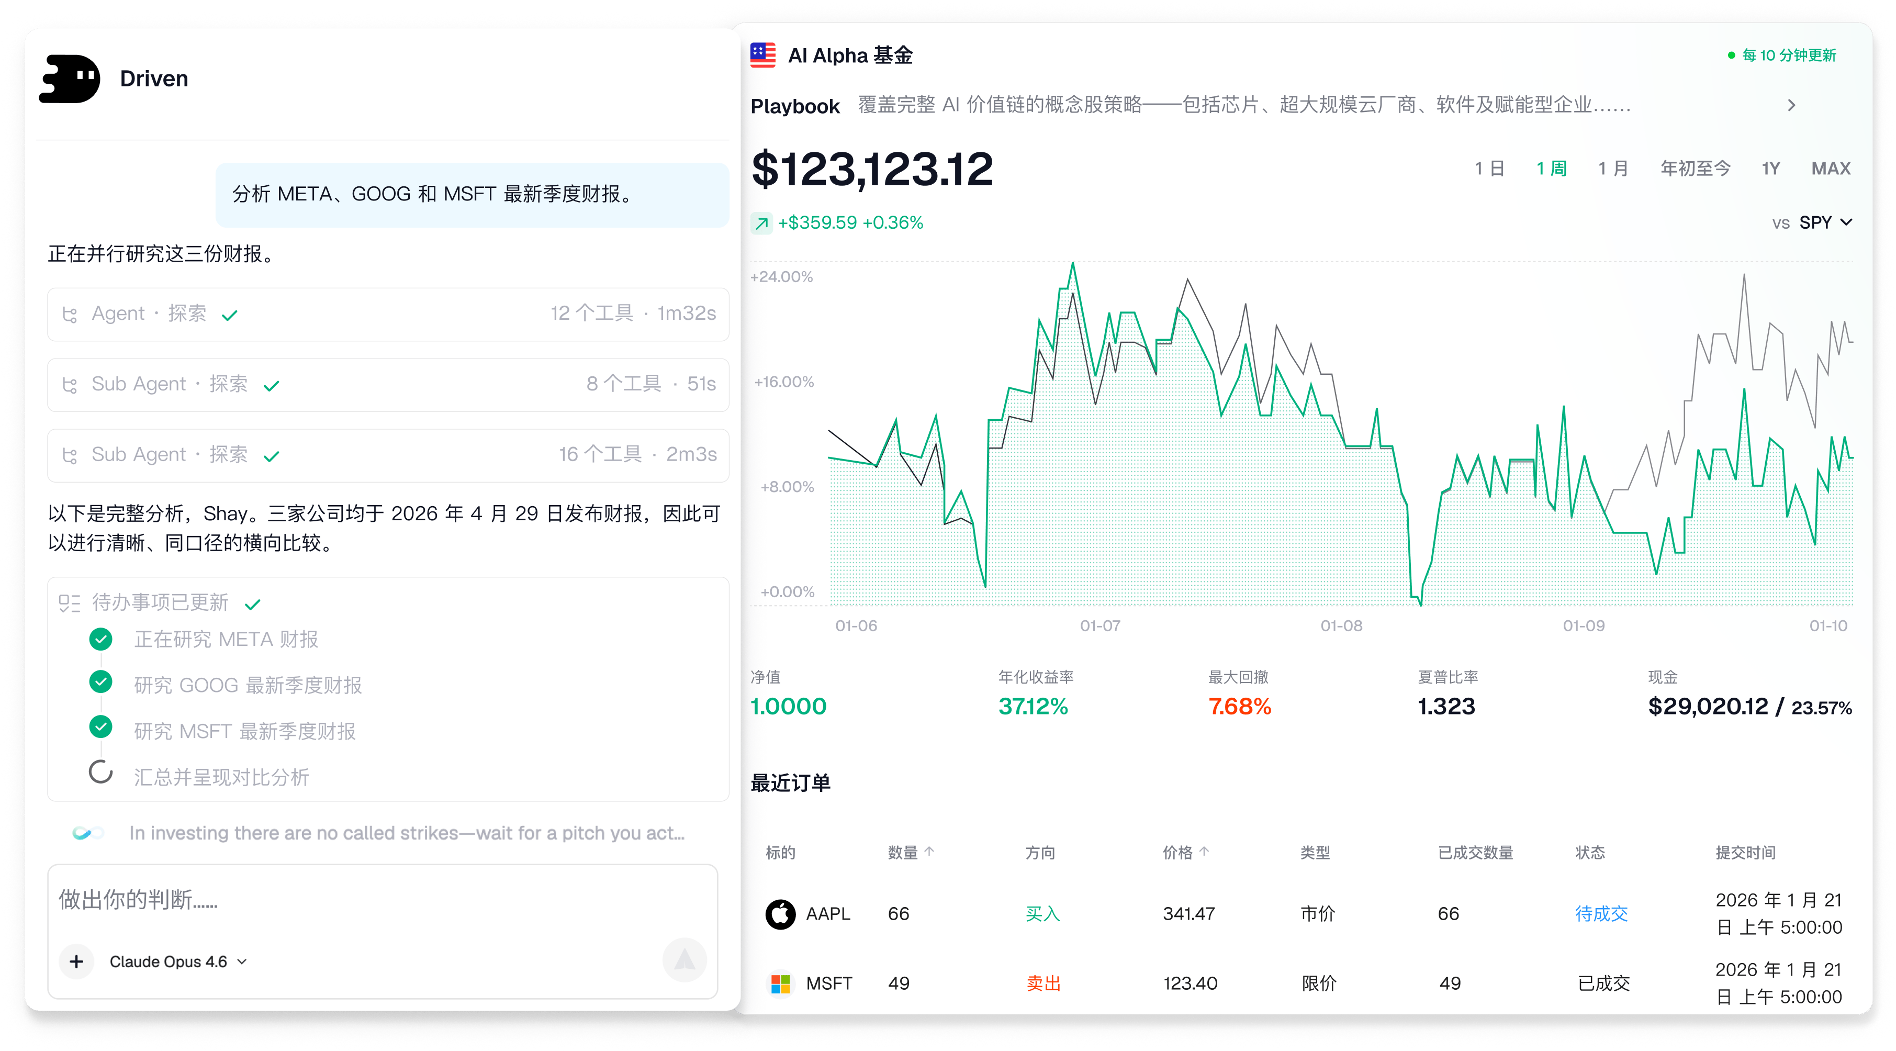
Task: Click the infinity icon beside the investing quote
Action: click(87, 833)
